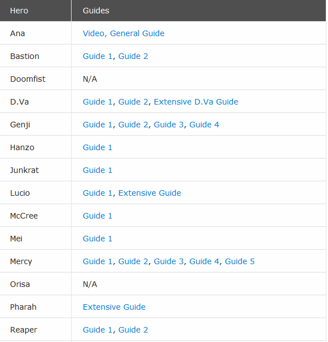The height and width of the screenshot is (342, 328).
Task: Open Lucio's Guide 1 link
Action: point(98,193)
